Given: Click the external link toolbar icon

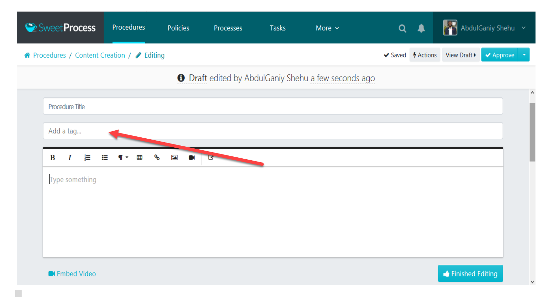Looking at the screenshot, I should point(211,157).
